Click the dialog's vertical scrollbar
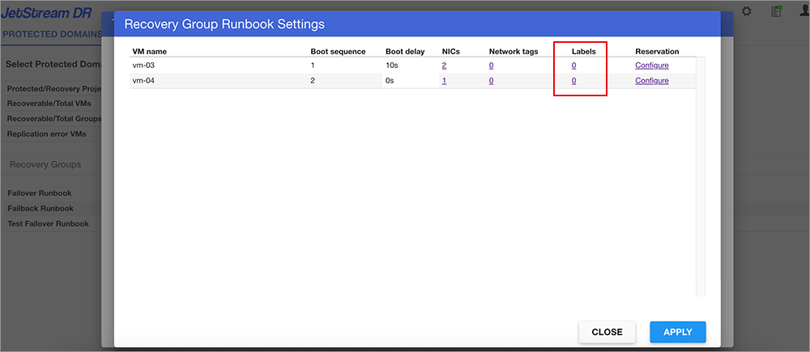This screenshot has width=810, height=352. [700, 178]
